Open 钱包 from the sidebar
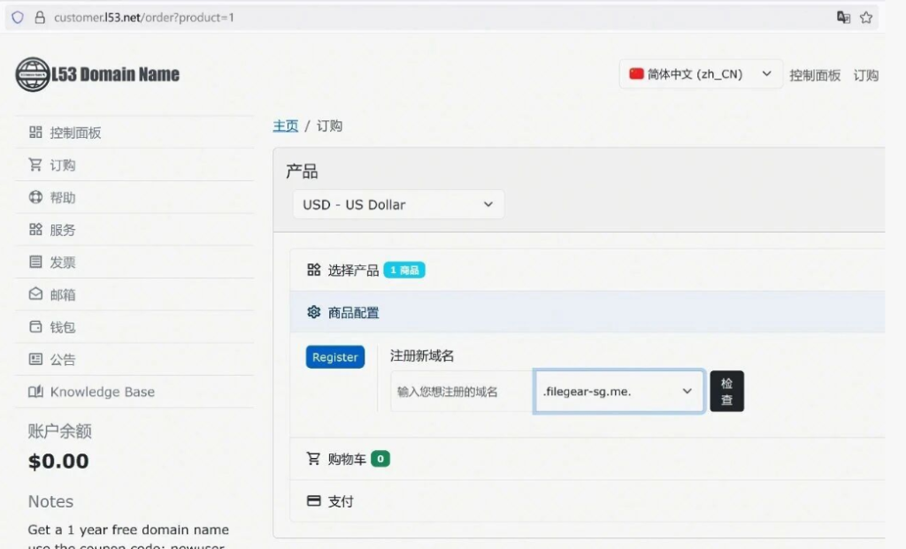 point(62,327)
